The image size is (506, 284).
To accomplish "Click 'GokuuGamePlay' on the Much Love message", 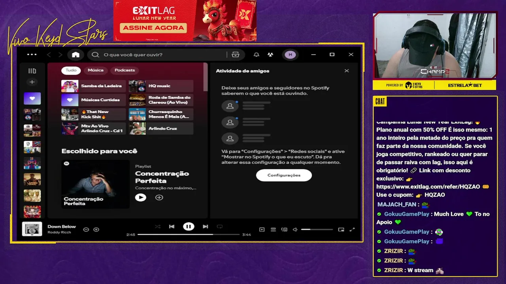I will coord(407,214).
